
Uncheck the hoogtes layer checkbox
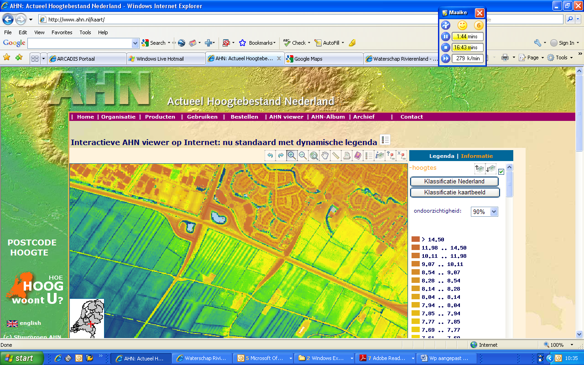click(x=501, y=172)
